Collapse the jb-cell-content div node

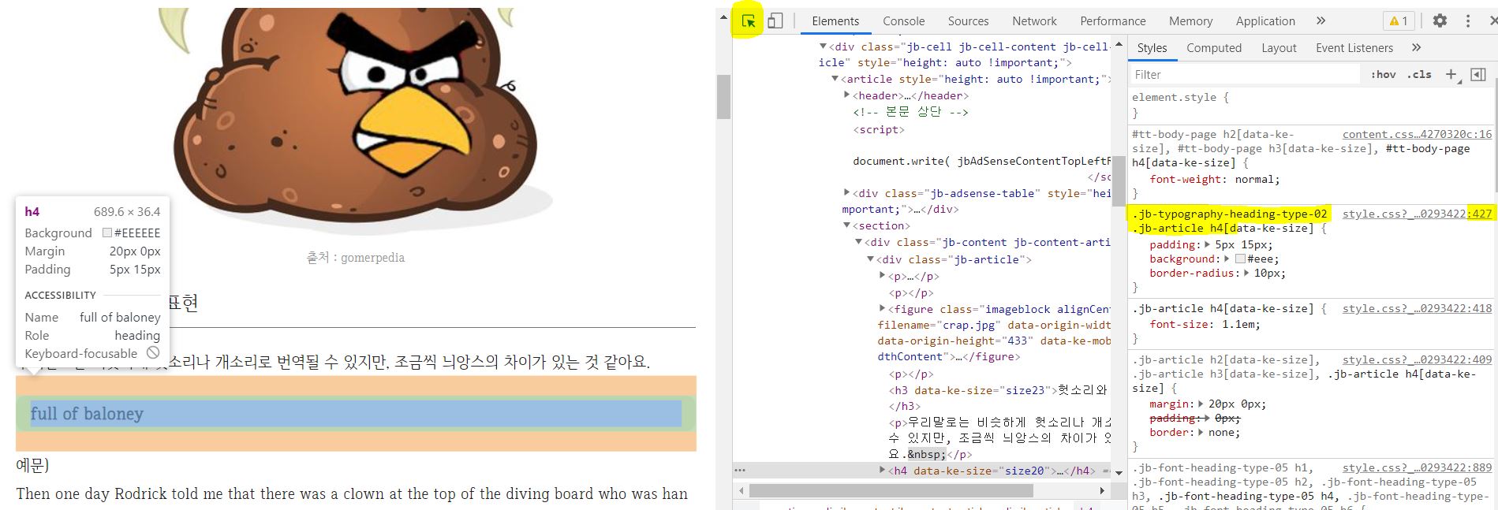(824, 47)
